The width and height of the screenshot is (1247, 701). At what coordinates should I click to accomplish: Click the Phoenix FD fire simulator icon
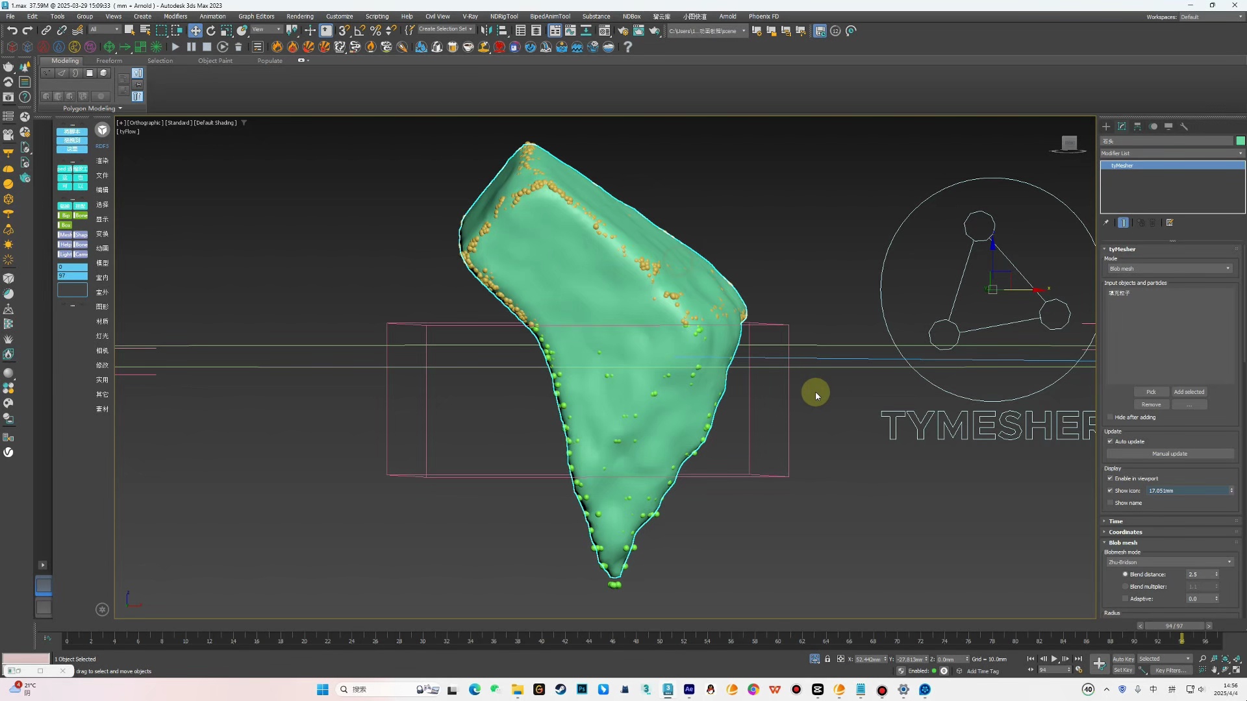click(x=277, y=47)
